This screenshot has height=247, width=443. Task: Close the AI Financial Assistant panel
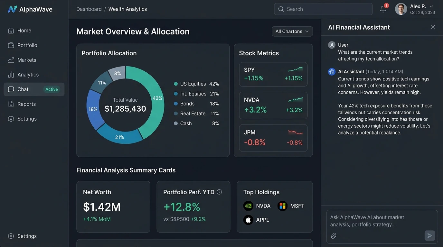click(x=433, y=27)
